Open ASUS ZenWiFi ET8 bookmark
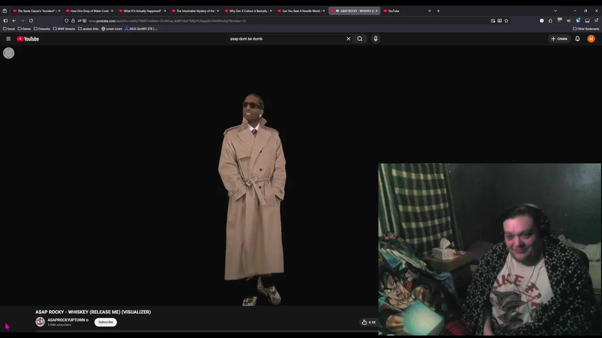 [x=141, y=29]
